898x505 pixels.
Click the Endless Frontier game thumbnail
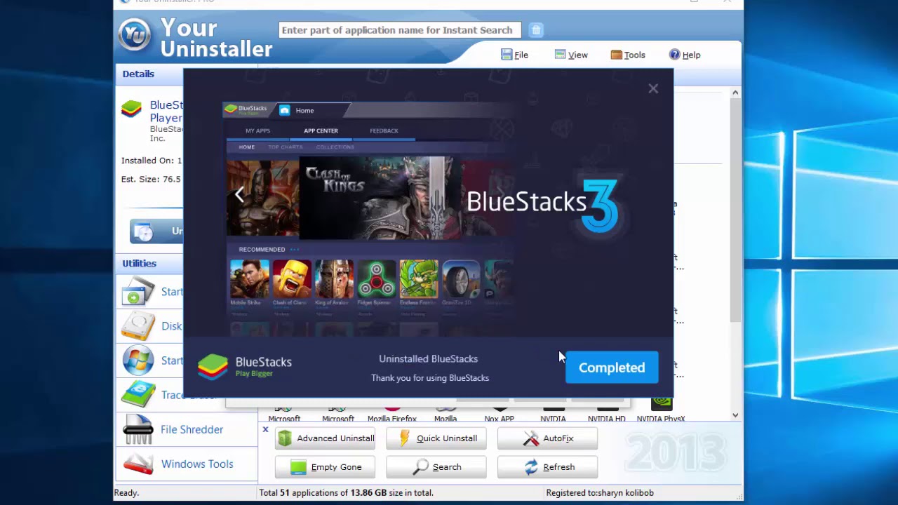click(418, 279)
